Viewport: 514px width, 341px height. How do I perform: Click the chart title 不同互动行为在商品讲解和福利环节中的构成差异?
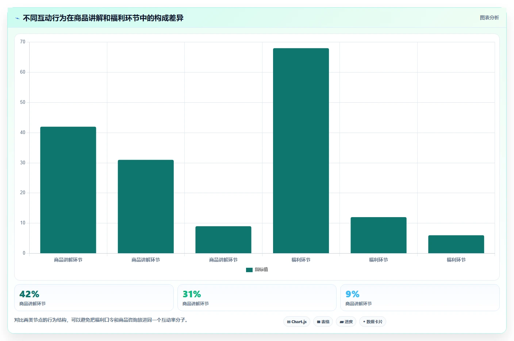(103, 18)
